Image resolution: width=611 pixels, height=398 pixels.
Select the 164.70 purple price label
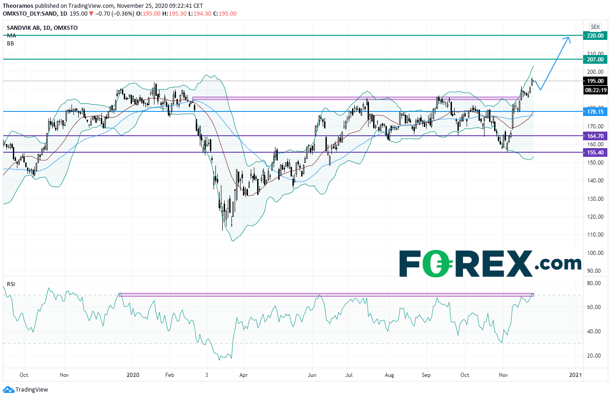[595, 136]
